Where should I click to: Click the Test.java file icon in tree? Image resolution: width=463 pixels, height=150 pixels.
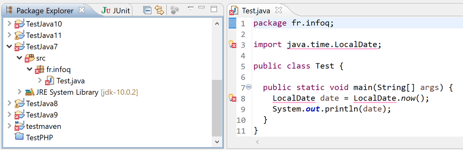tap(50, 81)
